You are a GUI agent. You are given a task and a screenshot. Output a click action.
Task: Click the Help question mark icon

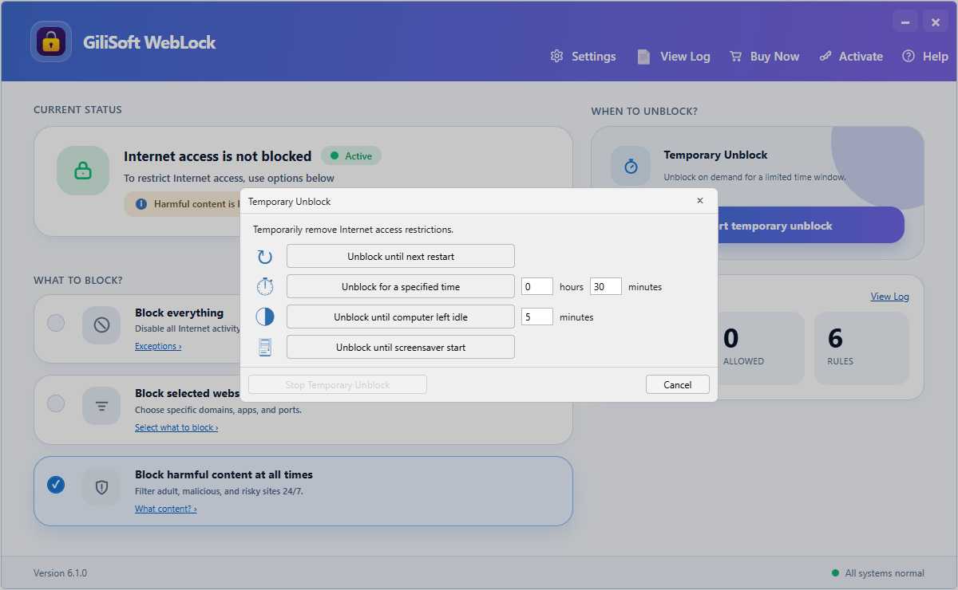(909, 57)
